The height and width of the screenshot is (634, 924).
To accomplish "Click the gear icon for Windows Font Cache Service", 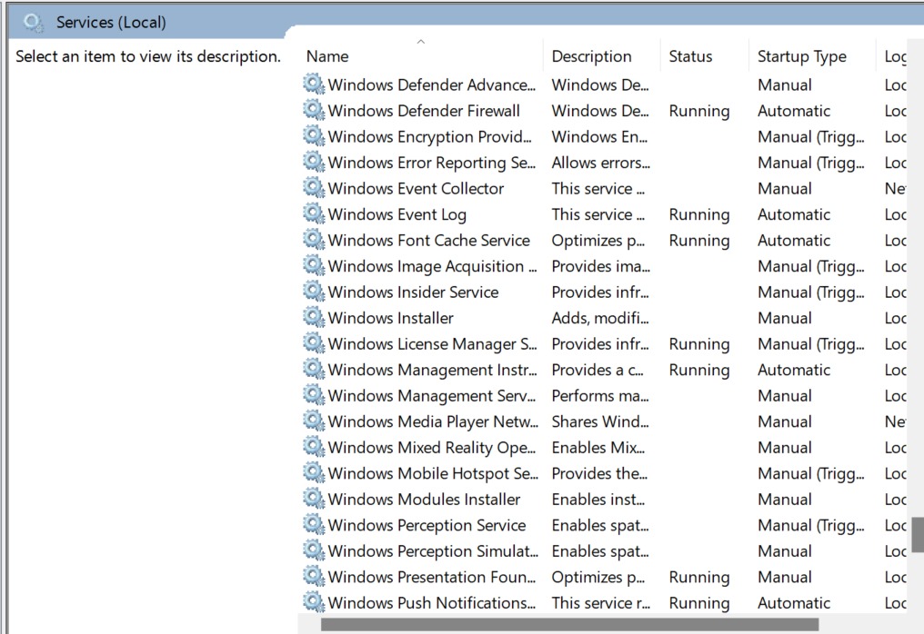I will point(314,241).
